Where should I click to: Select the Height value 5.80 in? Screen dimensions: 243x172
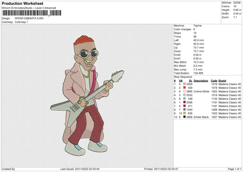point(237,10)
